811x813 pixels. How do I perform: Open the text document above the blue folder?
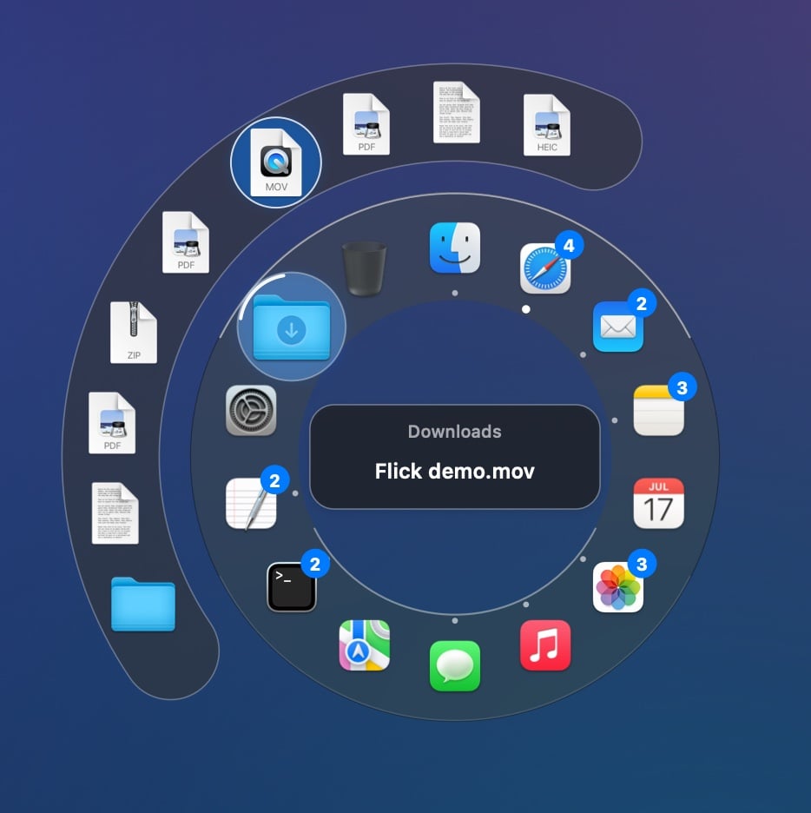115,513
